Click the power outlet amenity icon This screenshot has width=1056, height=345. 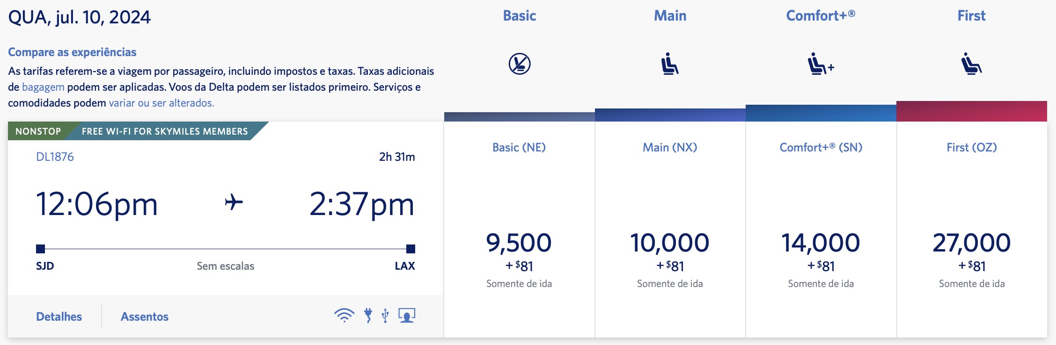point(368,316)
